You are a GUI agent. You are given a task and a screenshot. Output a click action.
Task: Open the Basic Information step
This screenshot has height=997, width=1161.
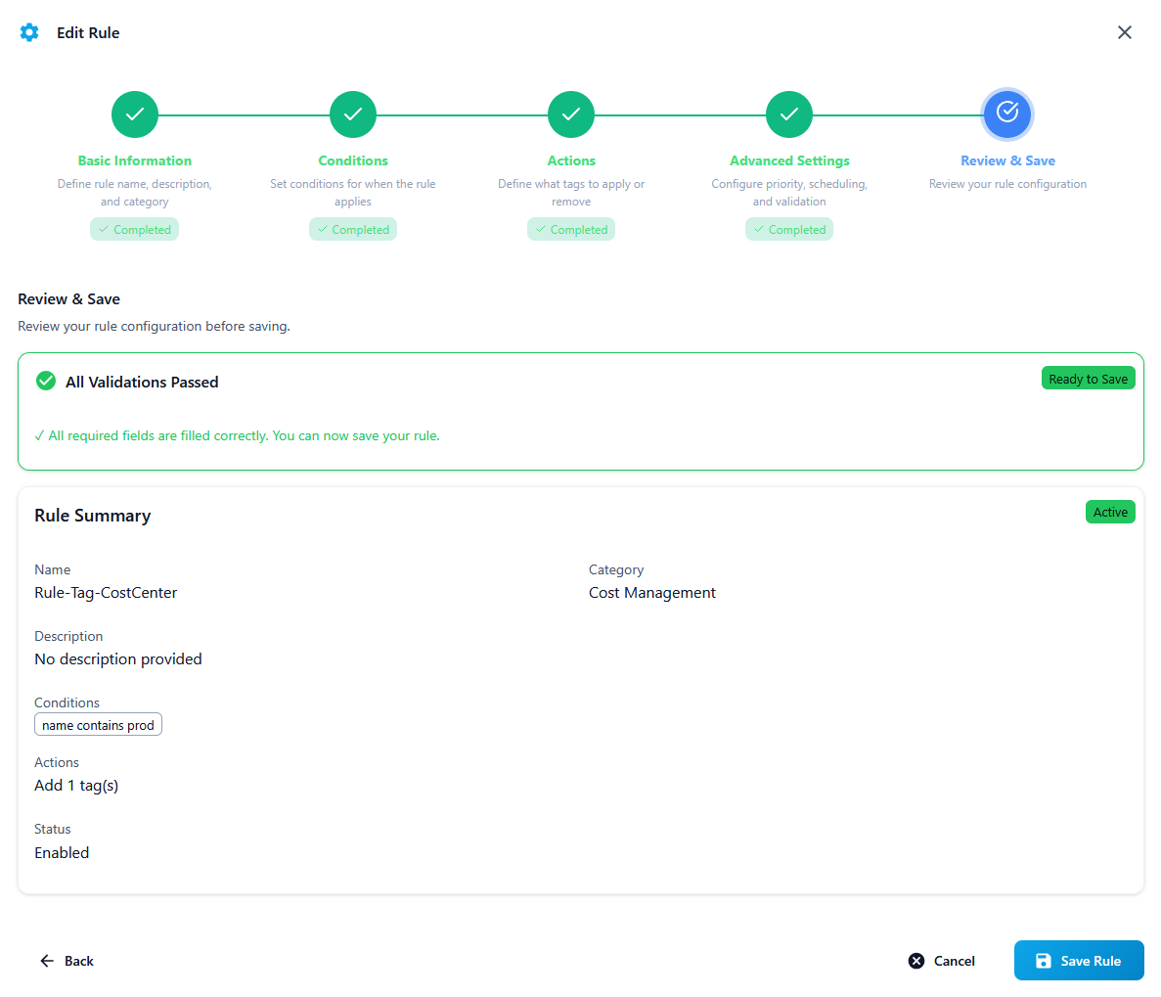(134, 160)
